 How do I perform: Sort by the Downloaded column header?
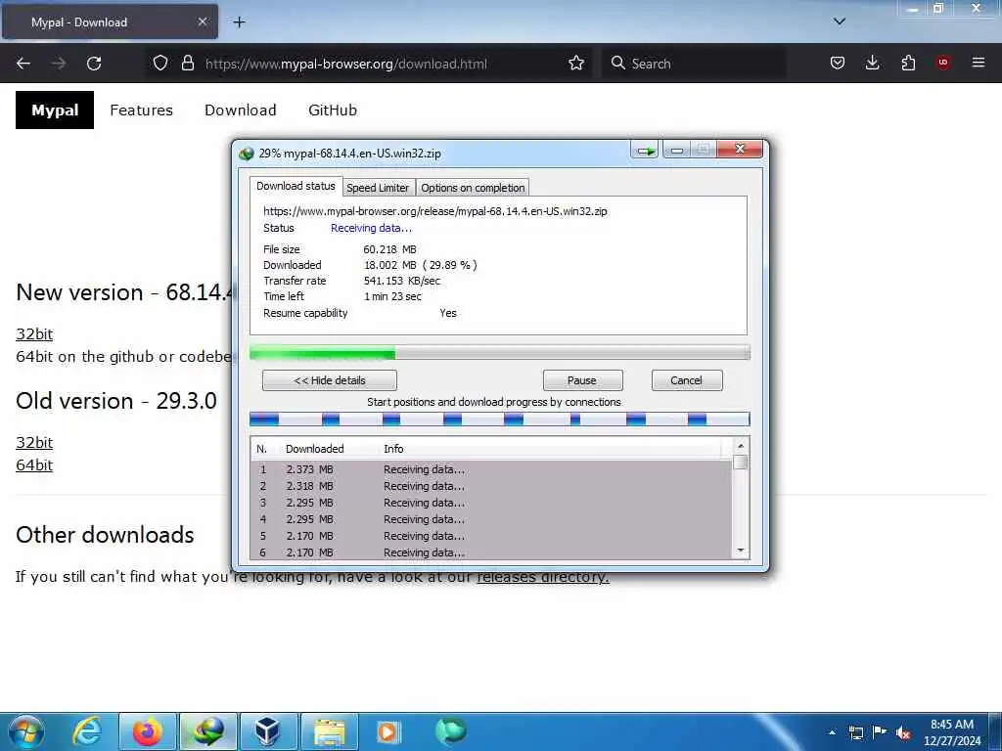coord(314,449)
